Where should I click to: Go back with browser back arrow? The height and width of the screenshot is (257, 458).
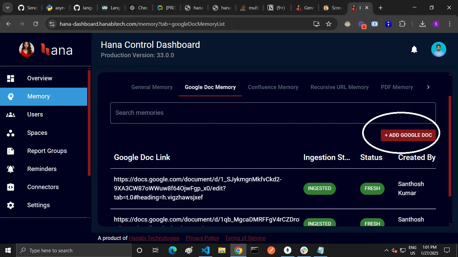[x=9, y=24]
